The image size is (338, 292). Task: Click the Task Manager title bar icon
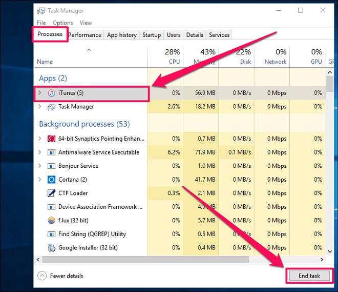click(41, 11)
